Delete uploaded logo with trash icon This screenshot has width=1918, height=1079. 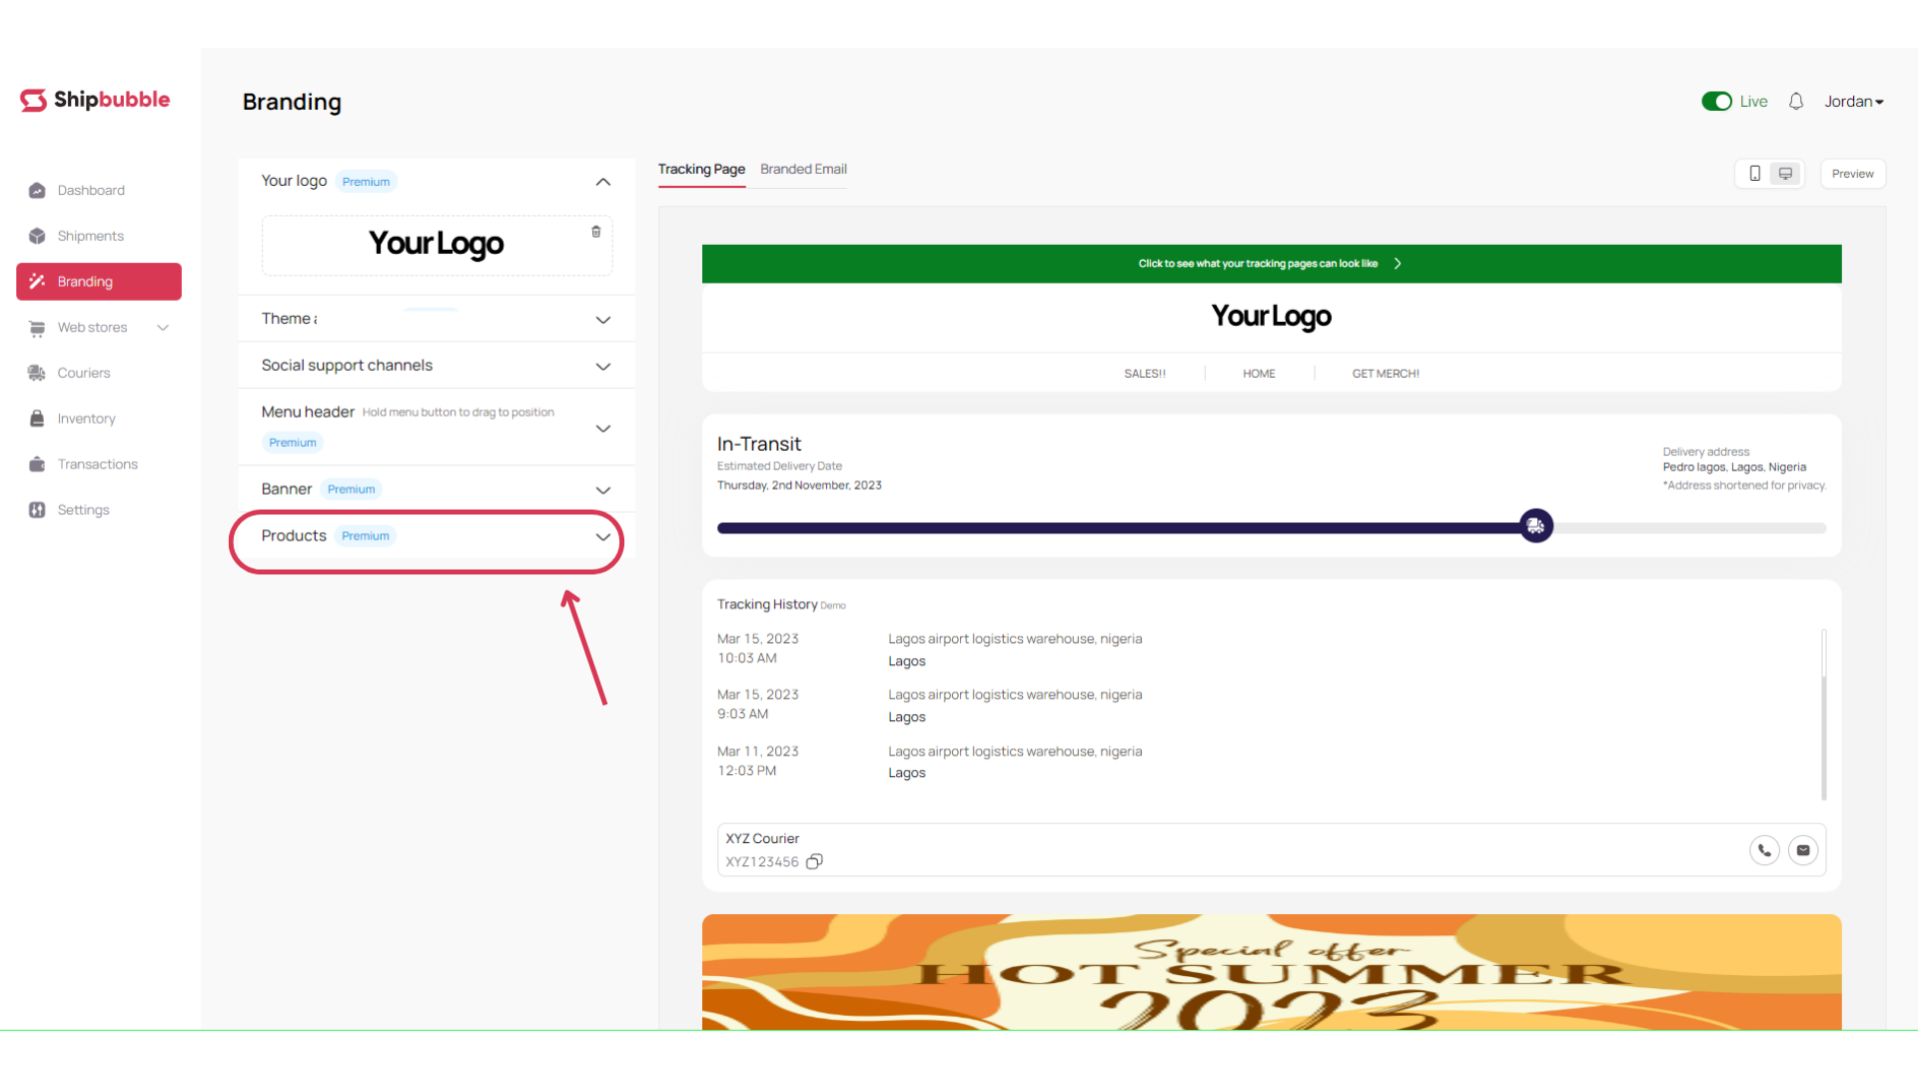[x=596, y=232]
